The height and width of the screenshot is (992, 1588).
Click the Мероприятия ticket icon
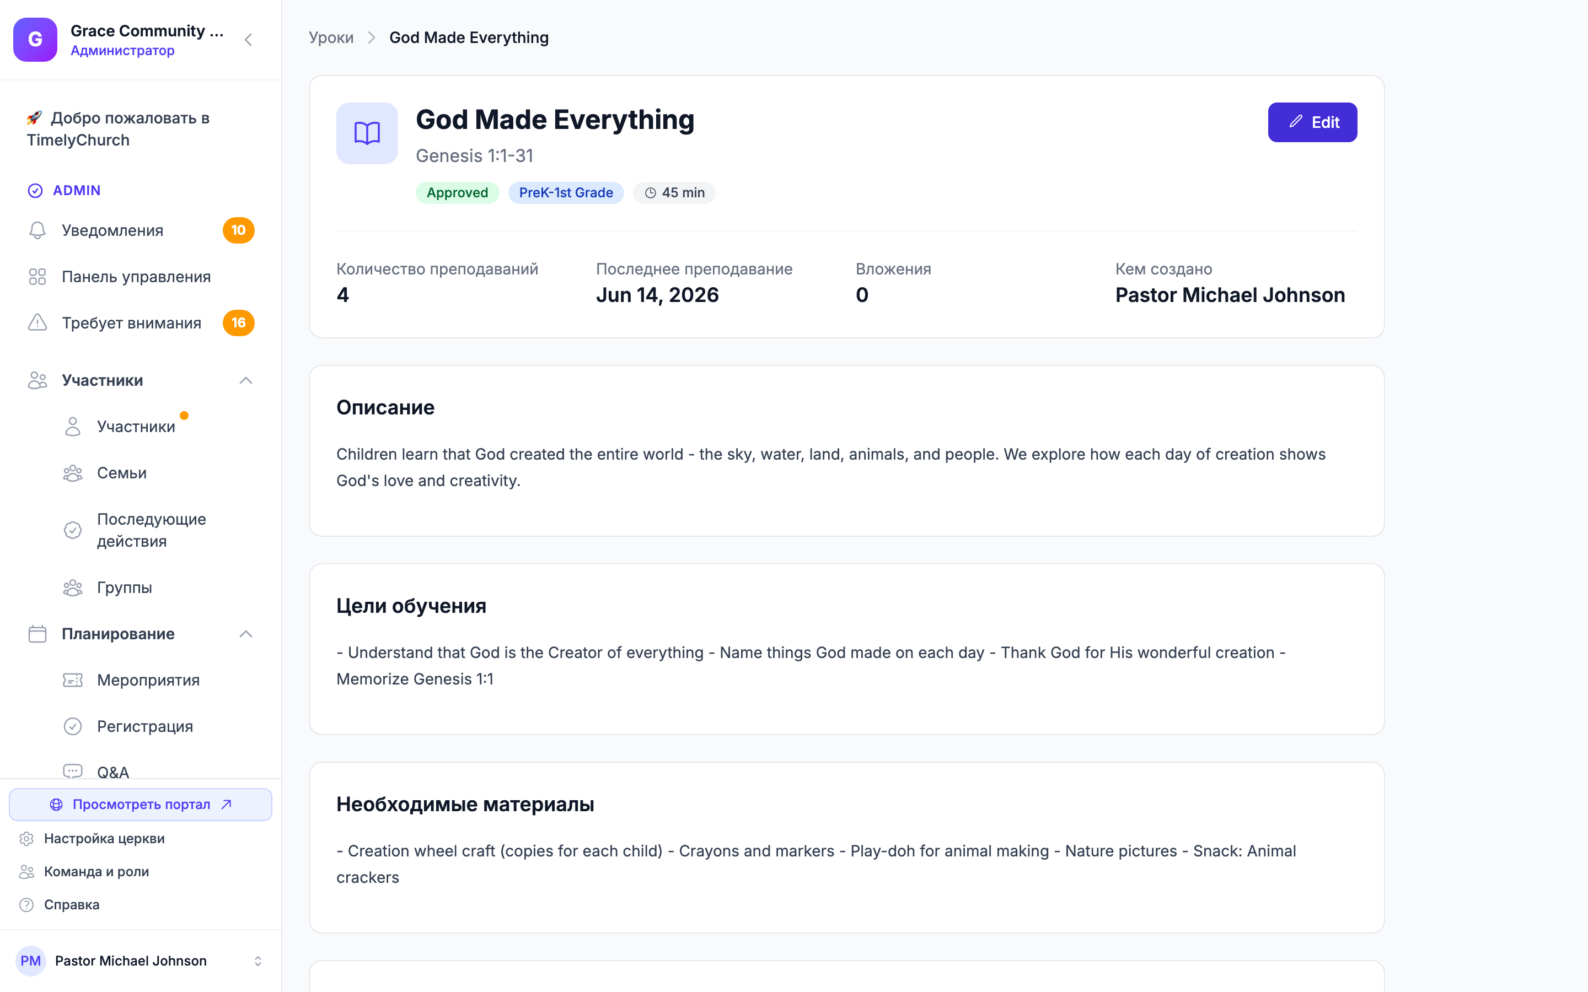[x=73, y=681]
